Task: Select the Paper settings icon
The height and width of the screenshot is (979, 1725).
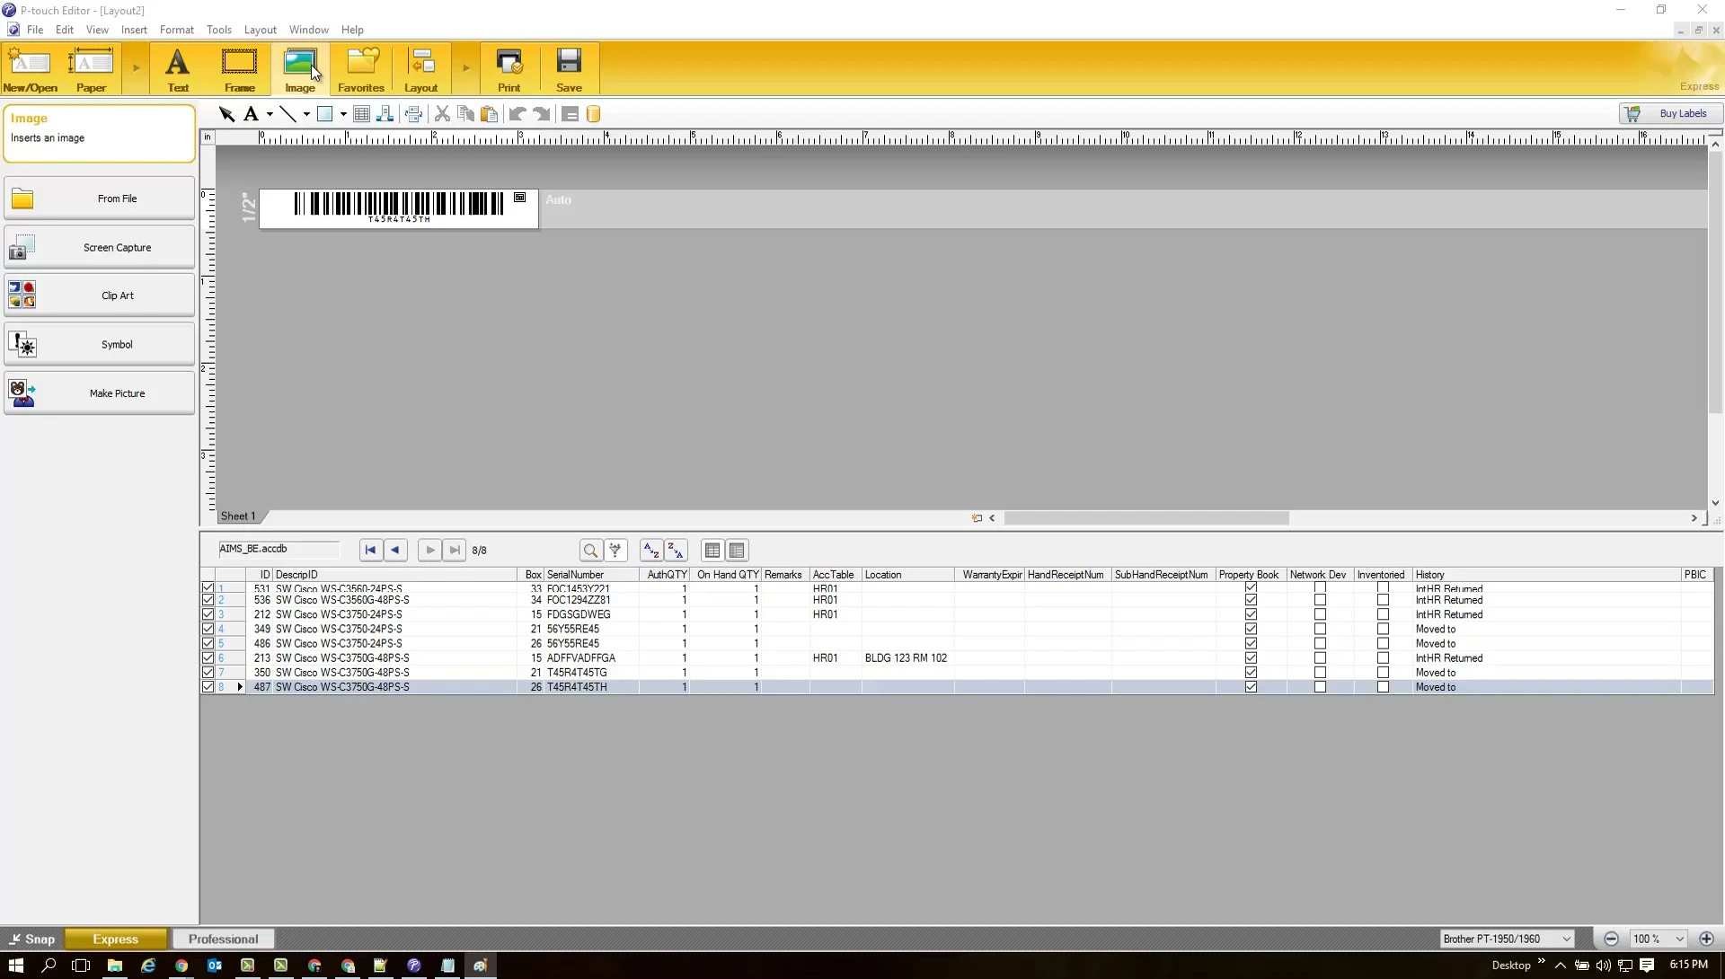Action: pyautogui.click(x=92, y=69)
